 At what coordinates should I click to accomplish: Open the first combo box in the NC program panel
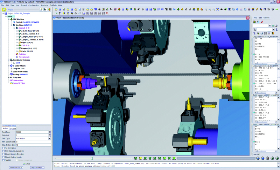(x=270, y=26)
